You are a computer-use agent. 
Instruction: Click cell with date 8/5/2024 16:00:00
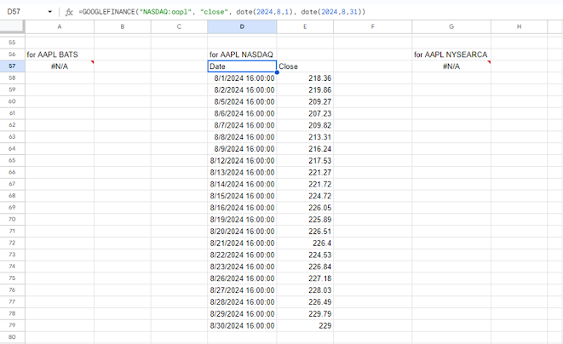242,101
